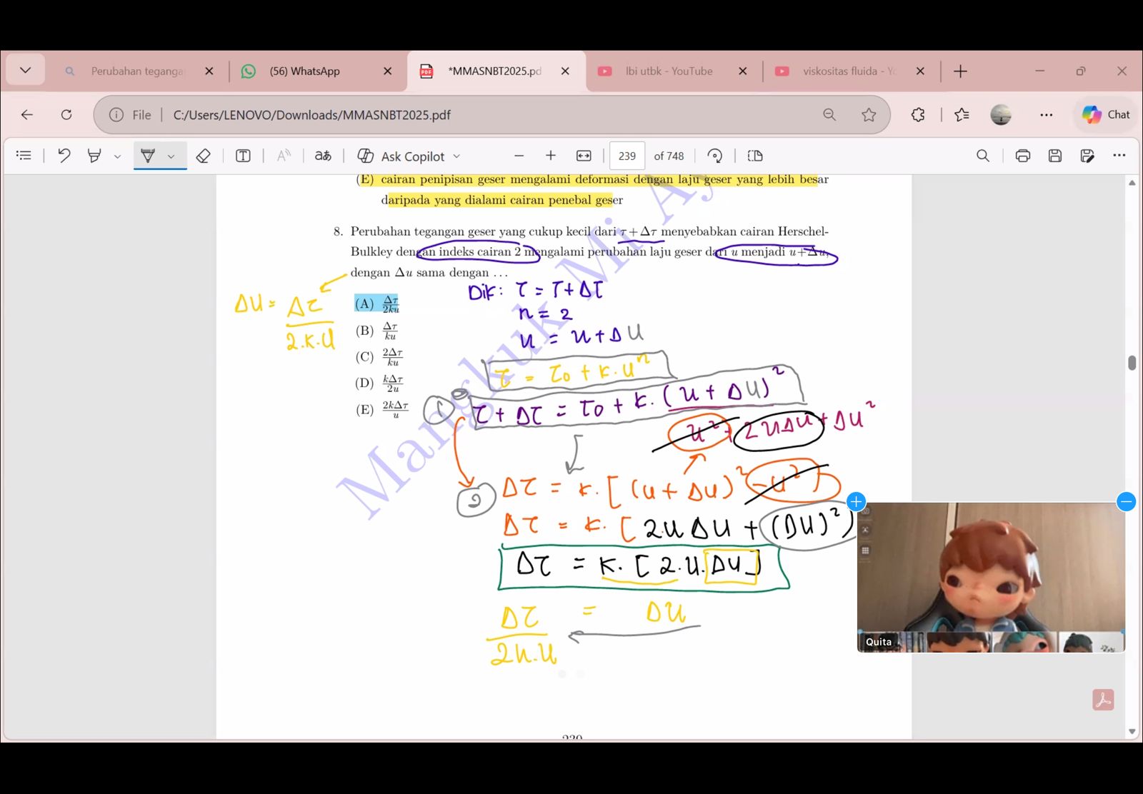Expand the tab actions menu chevron

coord(26,71)
